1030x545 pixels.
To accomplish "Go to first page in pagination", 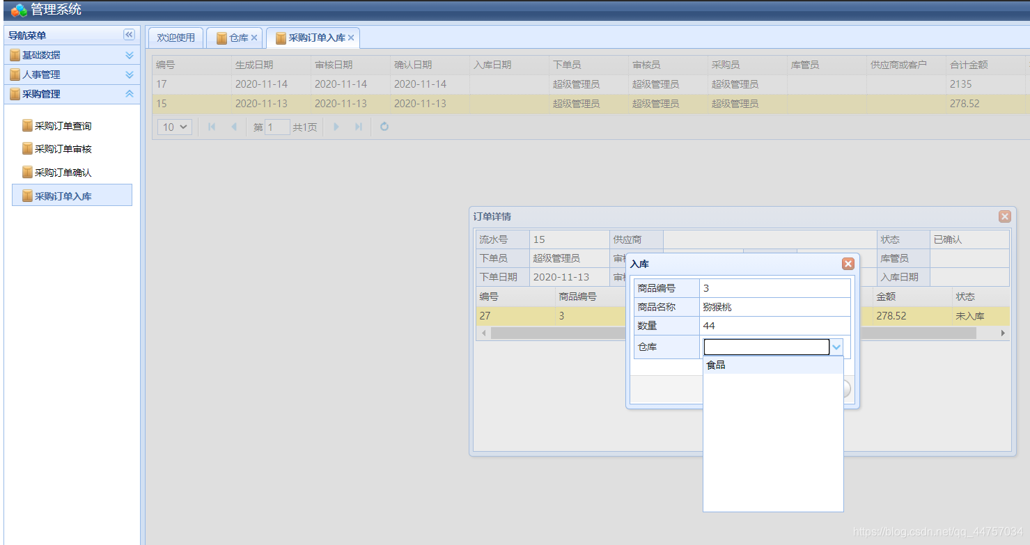I will click(x=212, y=127).
